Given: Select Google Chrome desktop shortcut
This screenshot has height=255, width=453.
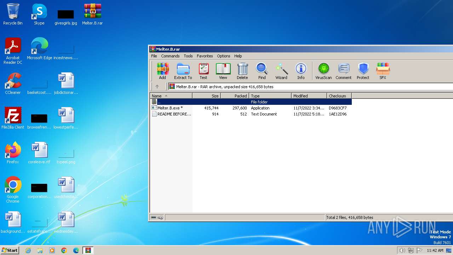Looking at the screenshot, I should click(x=13, y=190).
